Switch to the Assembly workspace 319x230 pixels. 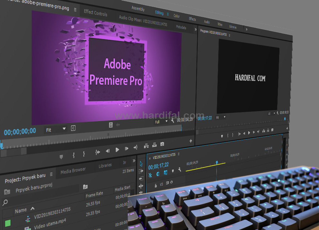[x=138, y=9]
